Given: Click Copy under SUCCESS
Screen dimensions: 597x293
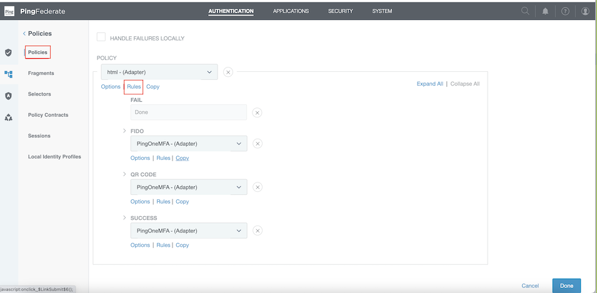Looking at the screenshot, I should point(183,245).
